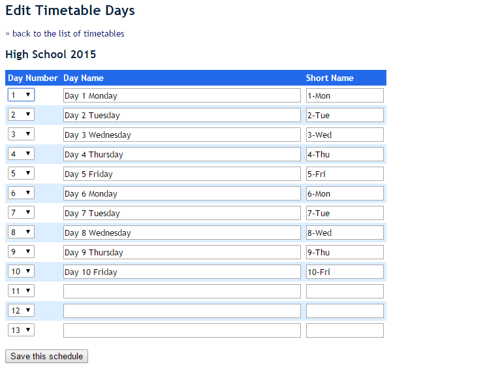Image resolution: width=483 pixels, height=371 pixels.
Task: Select the 4-Thu short name field
Action: tap(345, 154)
